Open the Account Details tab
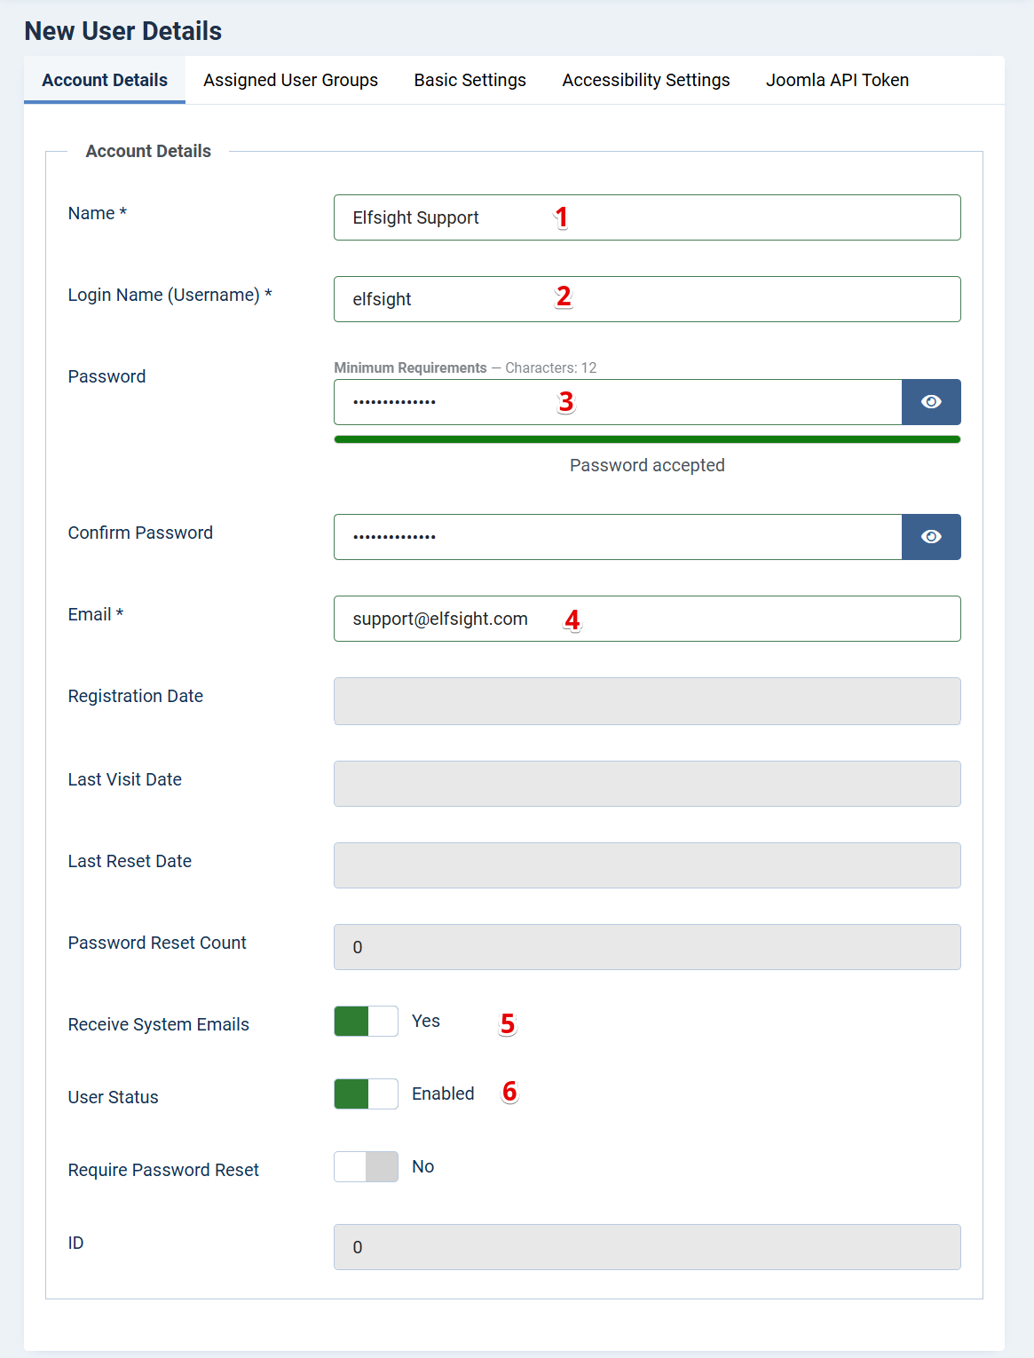The width and height of the screenshot is (1034, 1358). pos(105,80)
